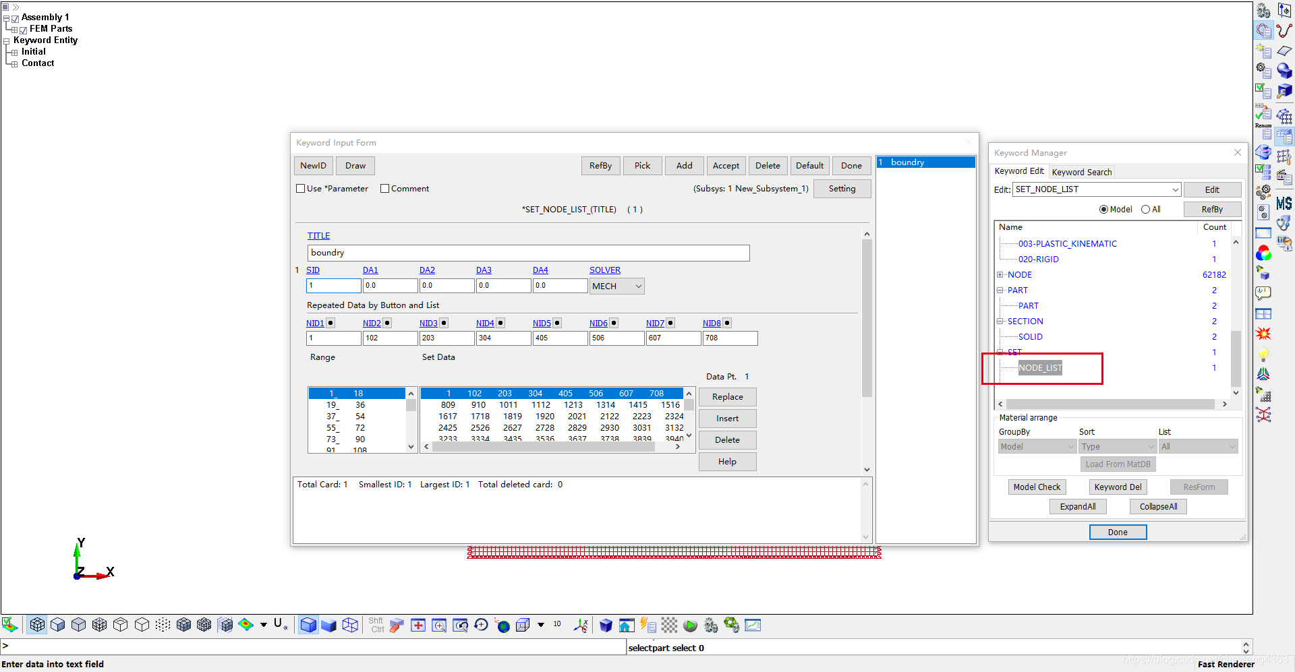Collapse the SECTION tree node
Viewport: 1295px width, 672px height.
tap(1000, 322)
